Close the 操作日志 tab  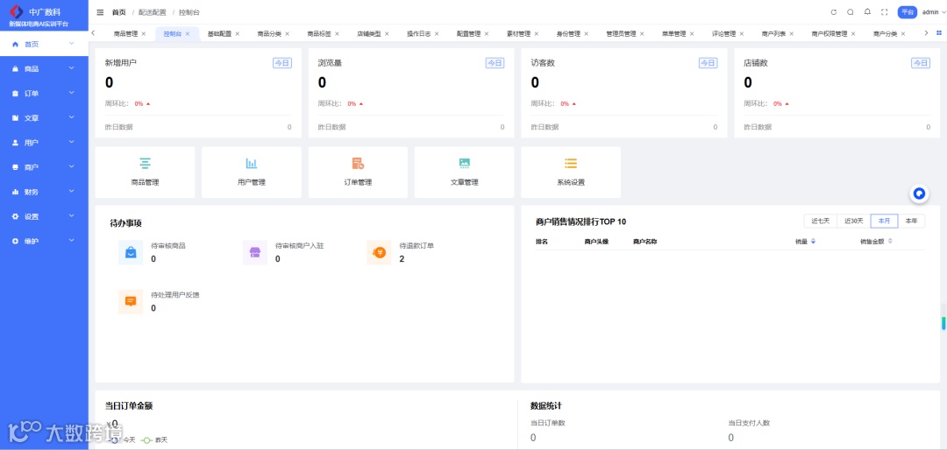point(437,34)
